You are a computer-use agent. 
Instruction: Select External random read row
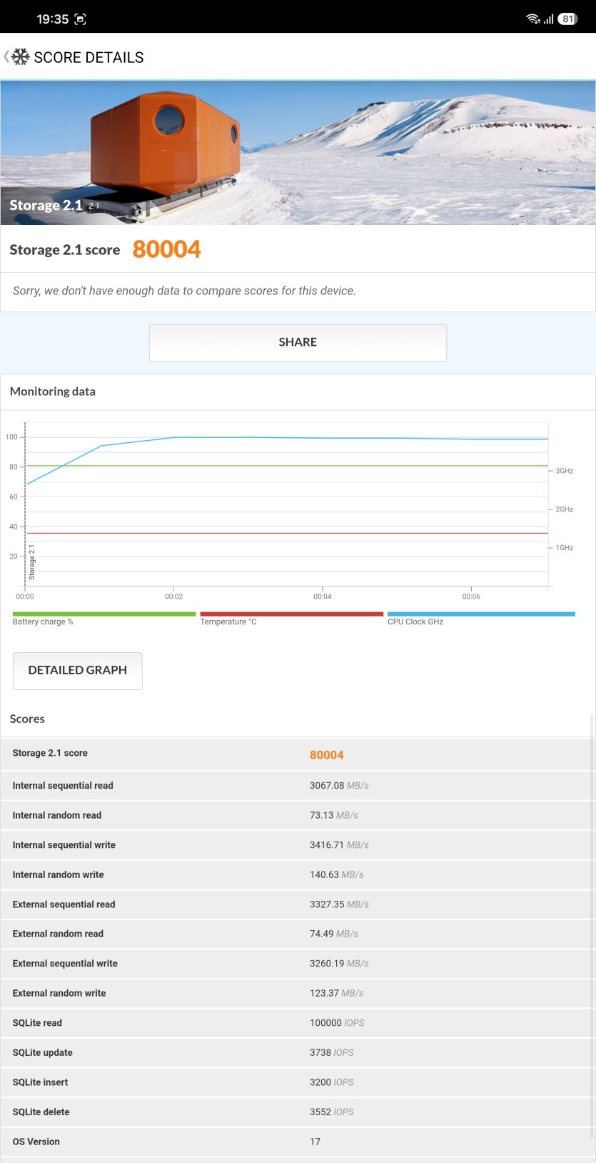tap(298, 934)
